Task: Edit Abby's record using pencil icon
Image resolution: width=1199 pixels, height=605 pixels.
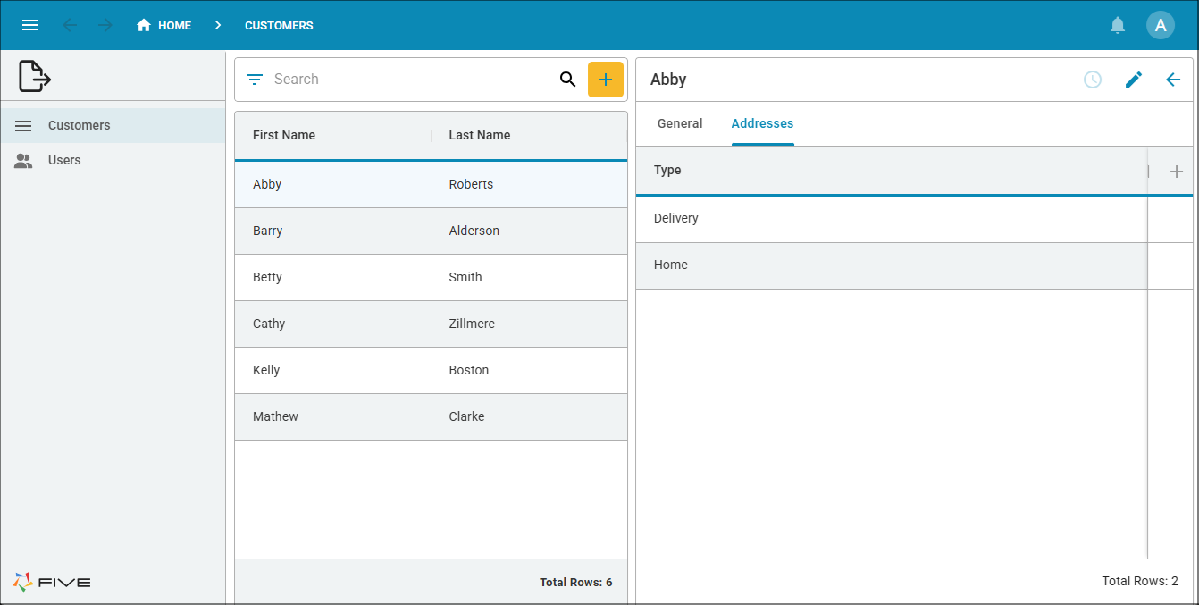Action: coord(1133,80)
